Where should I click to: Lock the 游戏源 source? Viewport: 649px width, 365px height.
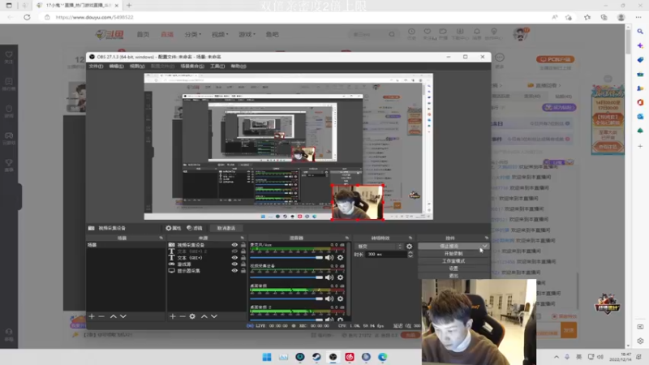point(243,264)
